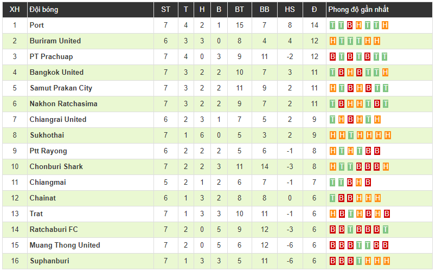Open Samut Prakan City team link
This screenshot has height=272, width=436.
tap(61, 88)
